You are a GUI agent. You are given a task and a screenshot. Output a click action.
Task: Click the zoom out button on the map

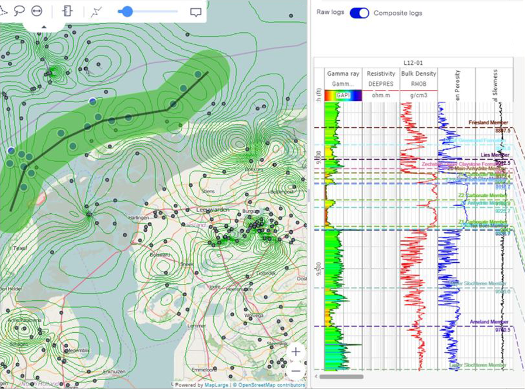click(296, 371)
